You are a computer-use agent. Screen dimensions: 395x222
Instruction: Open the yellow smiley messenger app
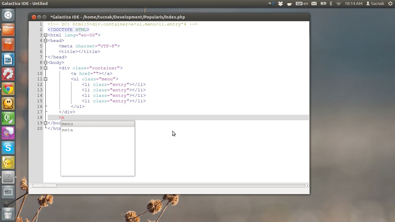click(x=8, y=103)
